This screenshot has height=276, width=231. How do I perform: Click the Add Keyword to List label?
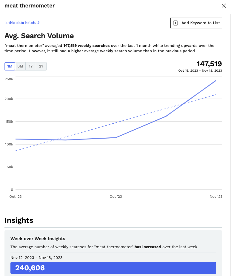click(201, 23)
